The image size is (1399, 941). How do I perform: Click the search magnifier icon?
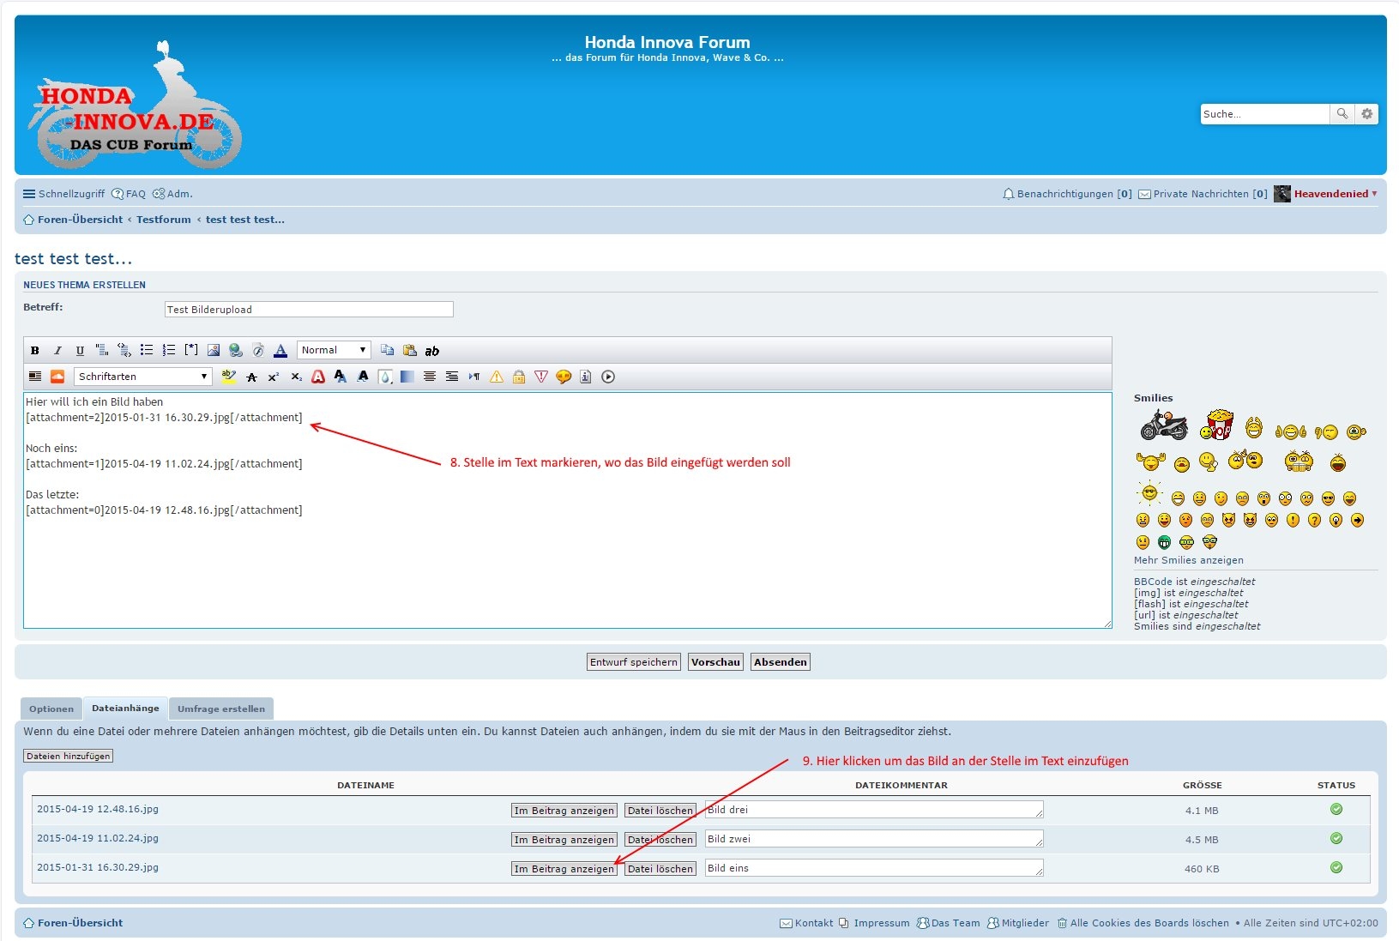coord(1342,114)
